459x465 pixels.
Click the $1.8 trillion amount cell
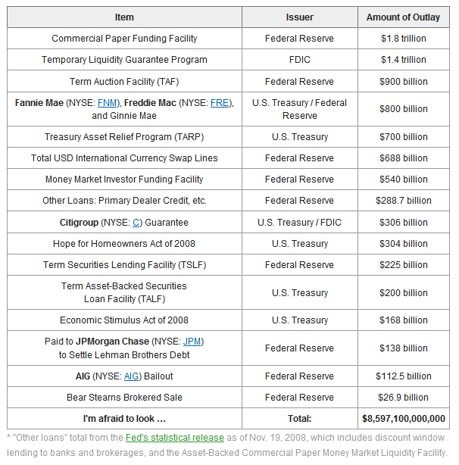pyautogui.click(x=404, y=39)
